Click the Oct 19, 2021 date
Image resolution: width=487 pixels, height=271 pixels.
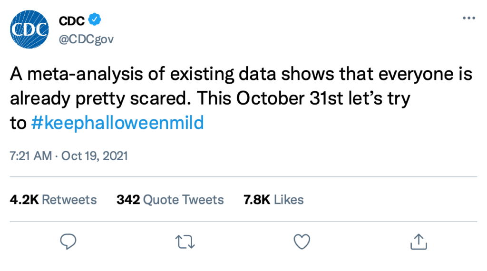(x=95, y=156)
